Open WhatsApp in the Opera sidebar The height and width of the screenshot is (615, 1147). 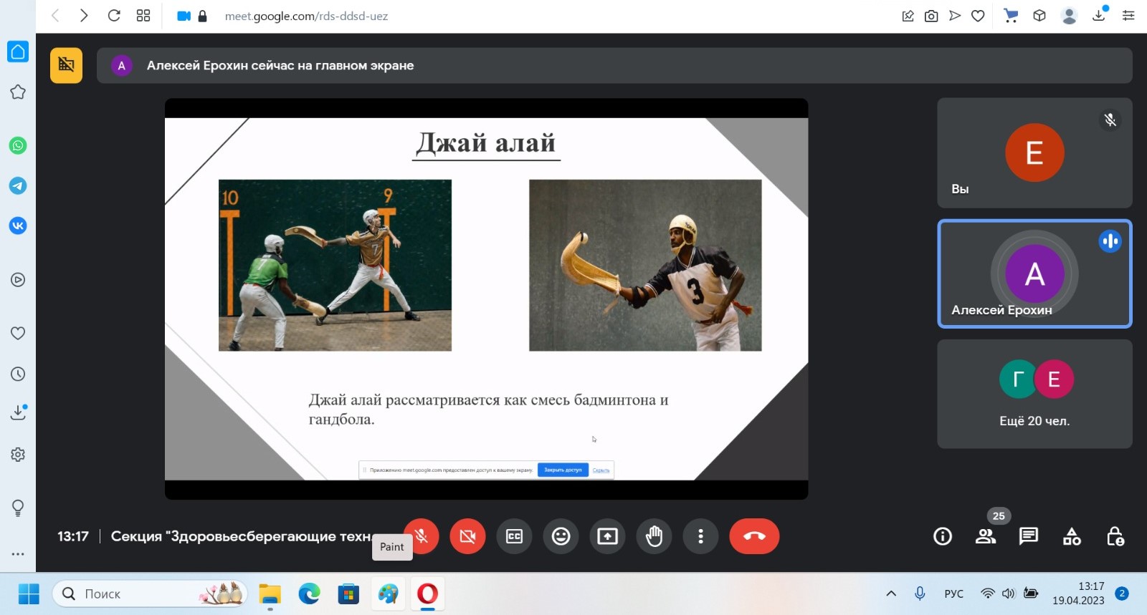pos(18,145)
